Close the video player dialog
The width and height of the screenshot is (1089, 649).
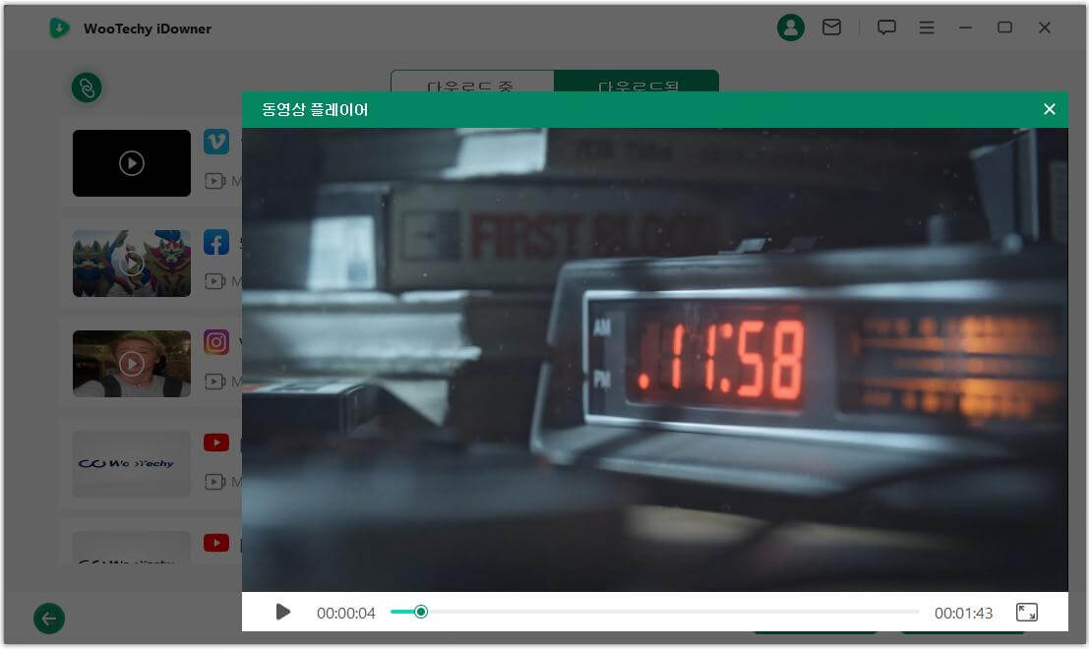pos(1049,109)
